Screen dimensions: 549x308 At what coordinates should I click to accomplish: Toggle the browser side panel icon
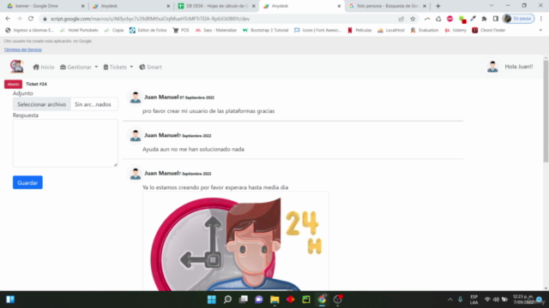tap(496, 19)
